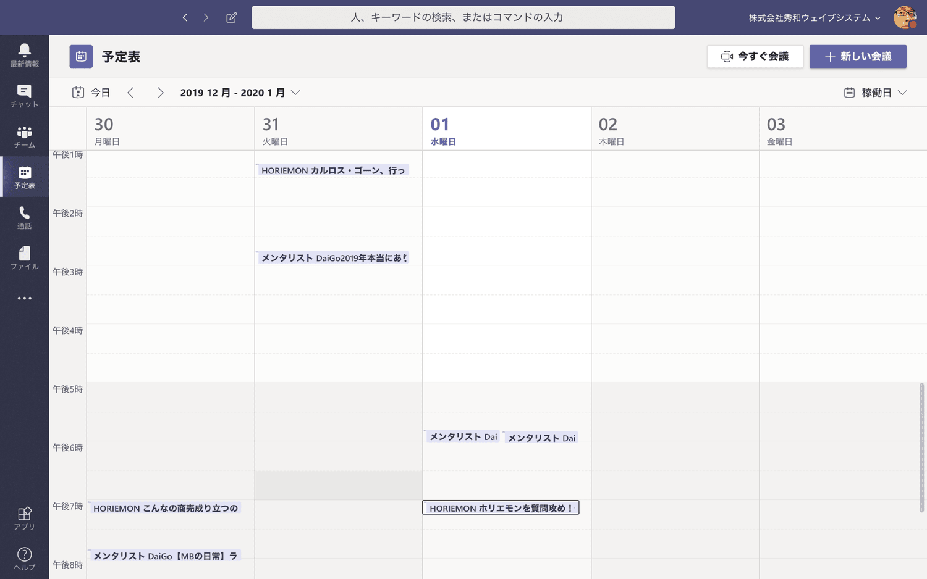Open the Calls (通話) phone icon
The height and width of the screenshot is (579, 927).
24,217
